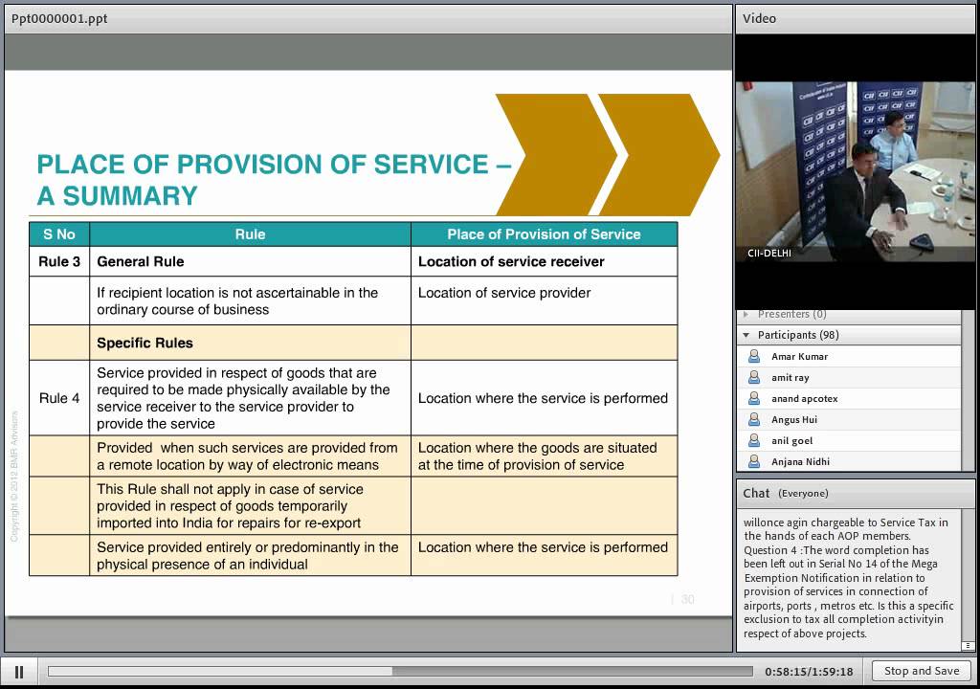Click the Rule column header
Viewport: 980px width, 689px height.
pos(250,234)
